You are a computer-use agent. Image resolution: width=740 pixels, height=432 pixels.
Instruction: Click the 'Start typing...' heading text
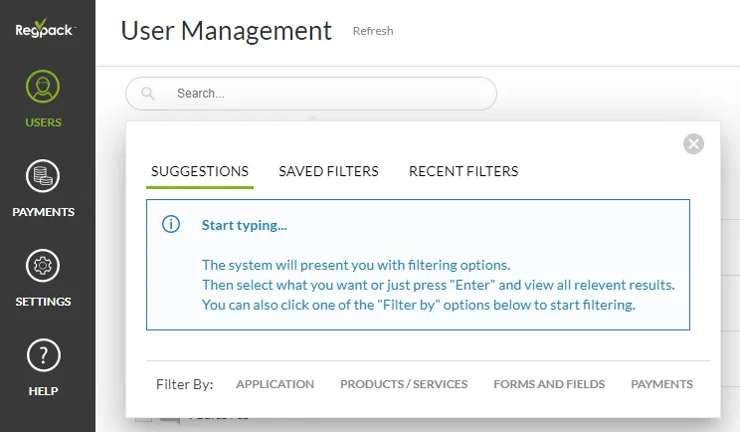point(244,225)
